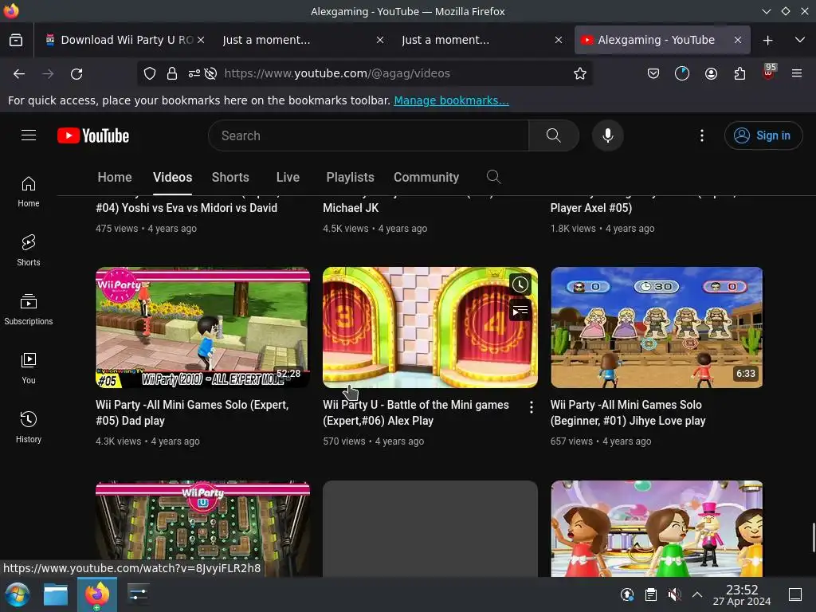Go back using Firefox back arrow
Image resolution: width=816 pixels, height=612 pixels.
(x=19, y=74)
